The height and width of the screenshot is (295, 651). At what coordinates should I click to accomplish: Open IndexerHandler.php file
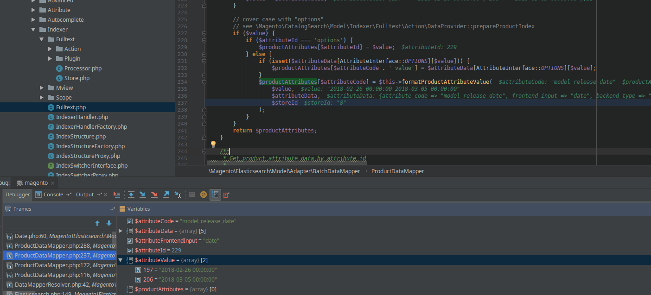[82, 117]
